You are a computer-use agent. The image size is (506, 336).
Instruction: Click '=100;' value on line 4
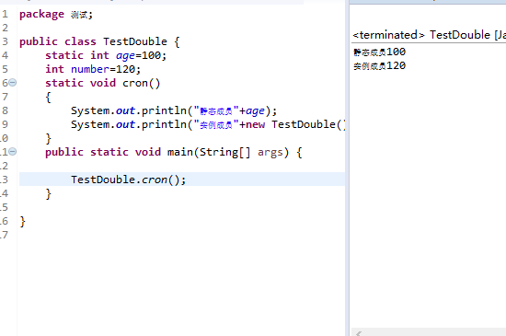pos(151,55)
